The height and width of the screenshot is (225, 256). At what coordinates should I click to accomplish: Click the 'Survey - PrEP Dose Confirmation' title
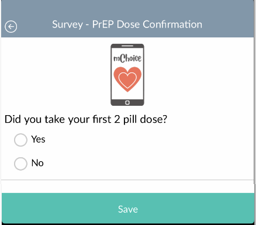127,25
